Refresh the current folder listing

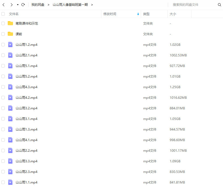(x=23, y=5)
